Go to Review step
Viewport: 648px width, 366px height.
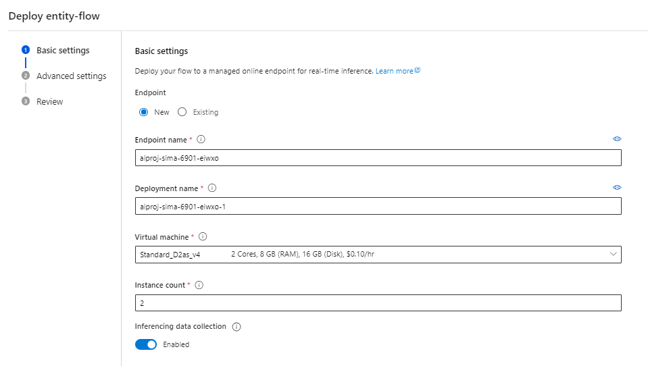coord(49,102)
